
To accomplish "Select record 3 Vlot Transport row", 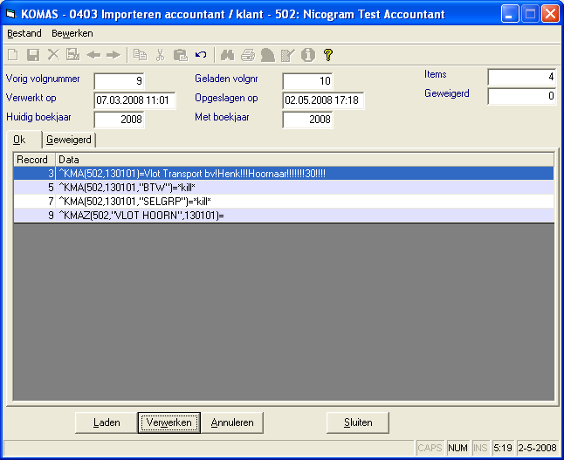I will 284,174.
